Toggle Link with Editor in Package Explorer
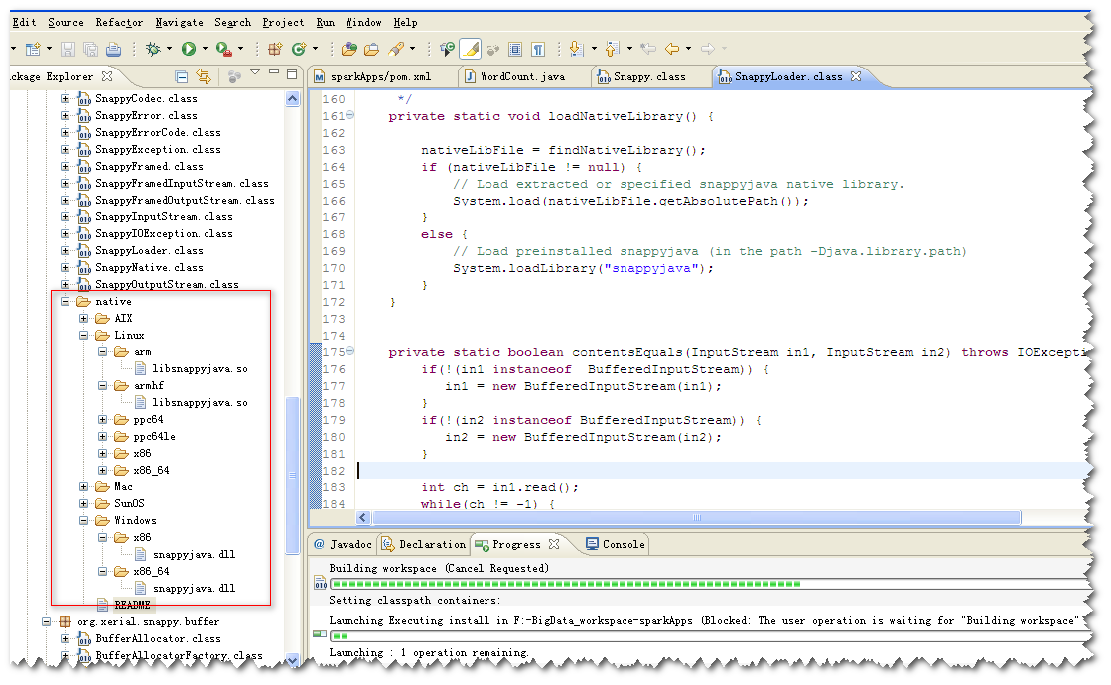1111x685 pixels. 204,76
